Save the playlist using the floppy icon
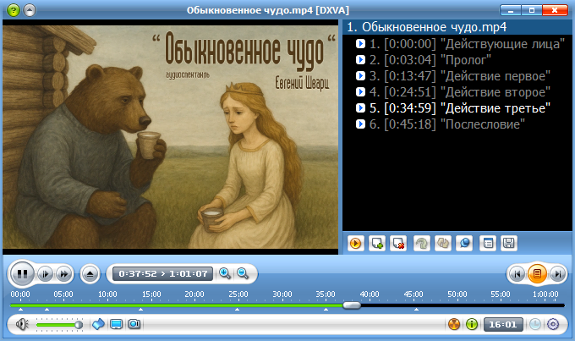The height and width of the screenshot is (341, 575). coord(509,244)
